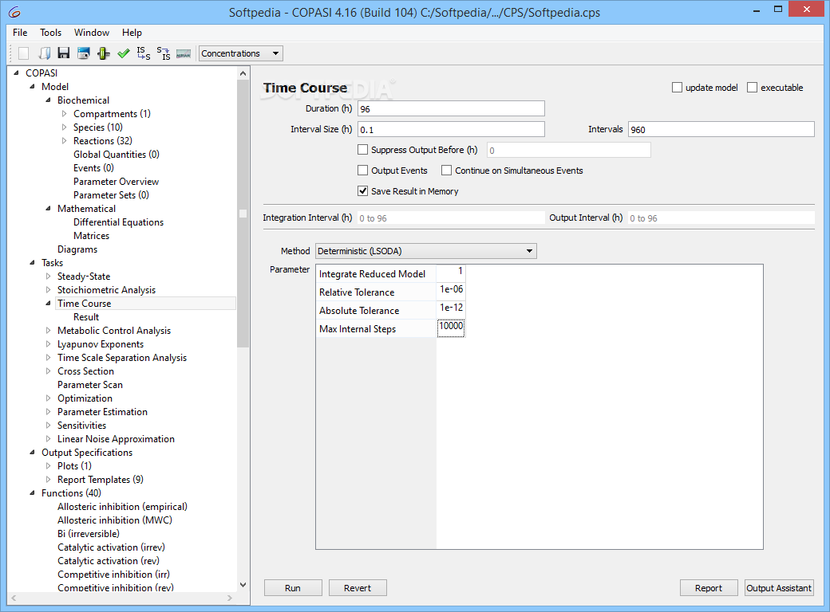Enable Suppress Output Before checkbox
Viewport: 830px width, 612px height.
pos(362,150)
